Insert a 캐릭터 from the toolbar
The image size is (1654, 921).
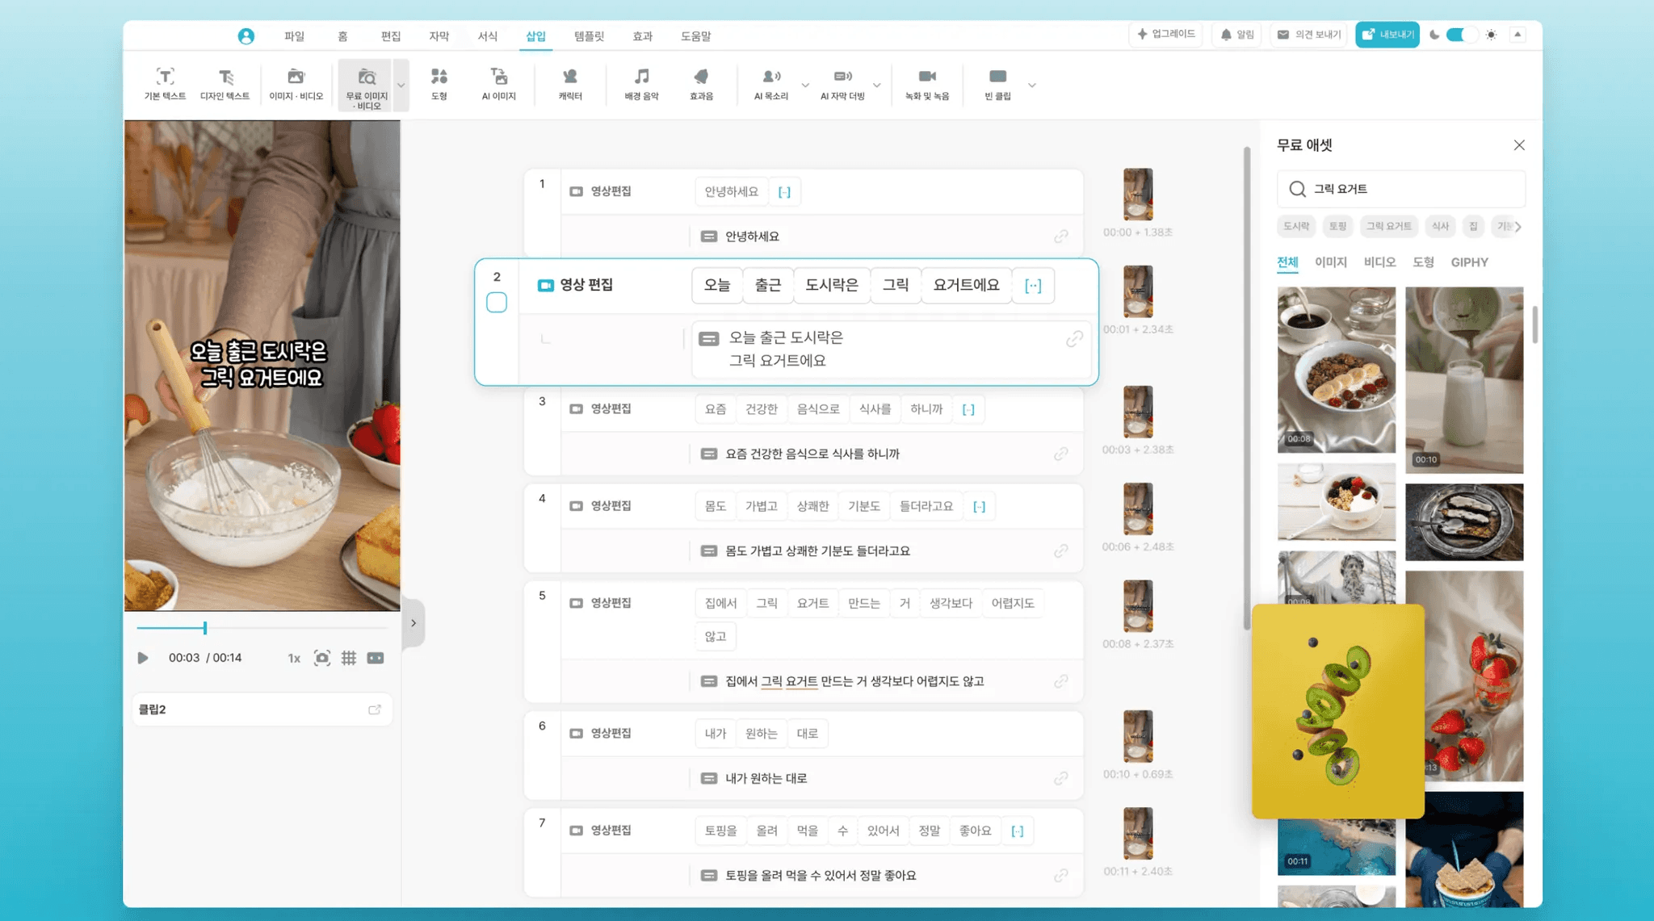click(570, 84)
